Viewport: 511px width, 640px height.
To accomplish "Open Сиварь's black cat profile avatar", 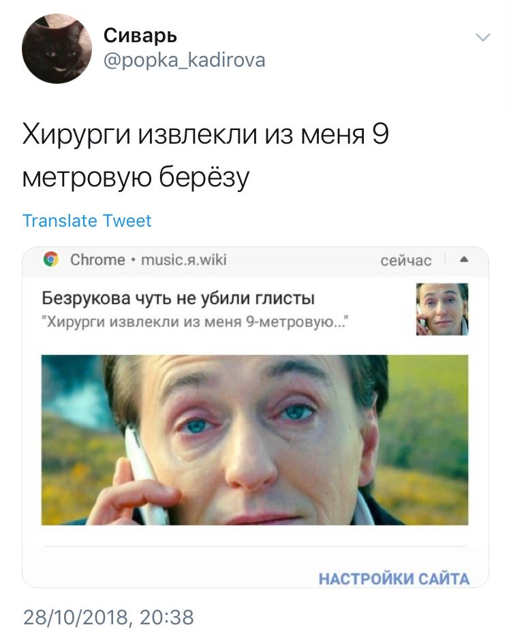I will pyautogui.click(x=57, y=48).
